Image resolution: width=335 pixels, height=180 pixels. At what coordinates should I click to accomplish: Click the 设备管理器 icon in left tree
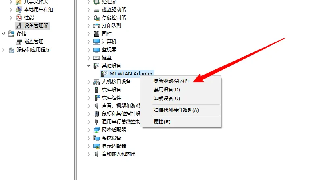point(19,26)
